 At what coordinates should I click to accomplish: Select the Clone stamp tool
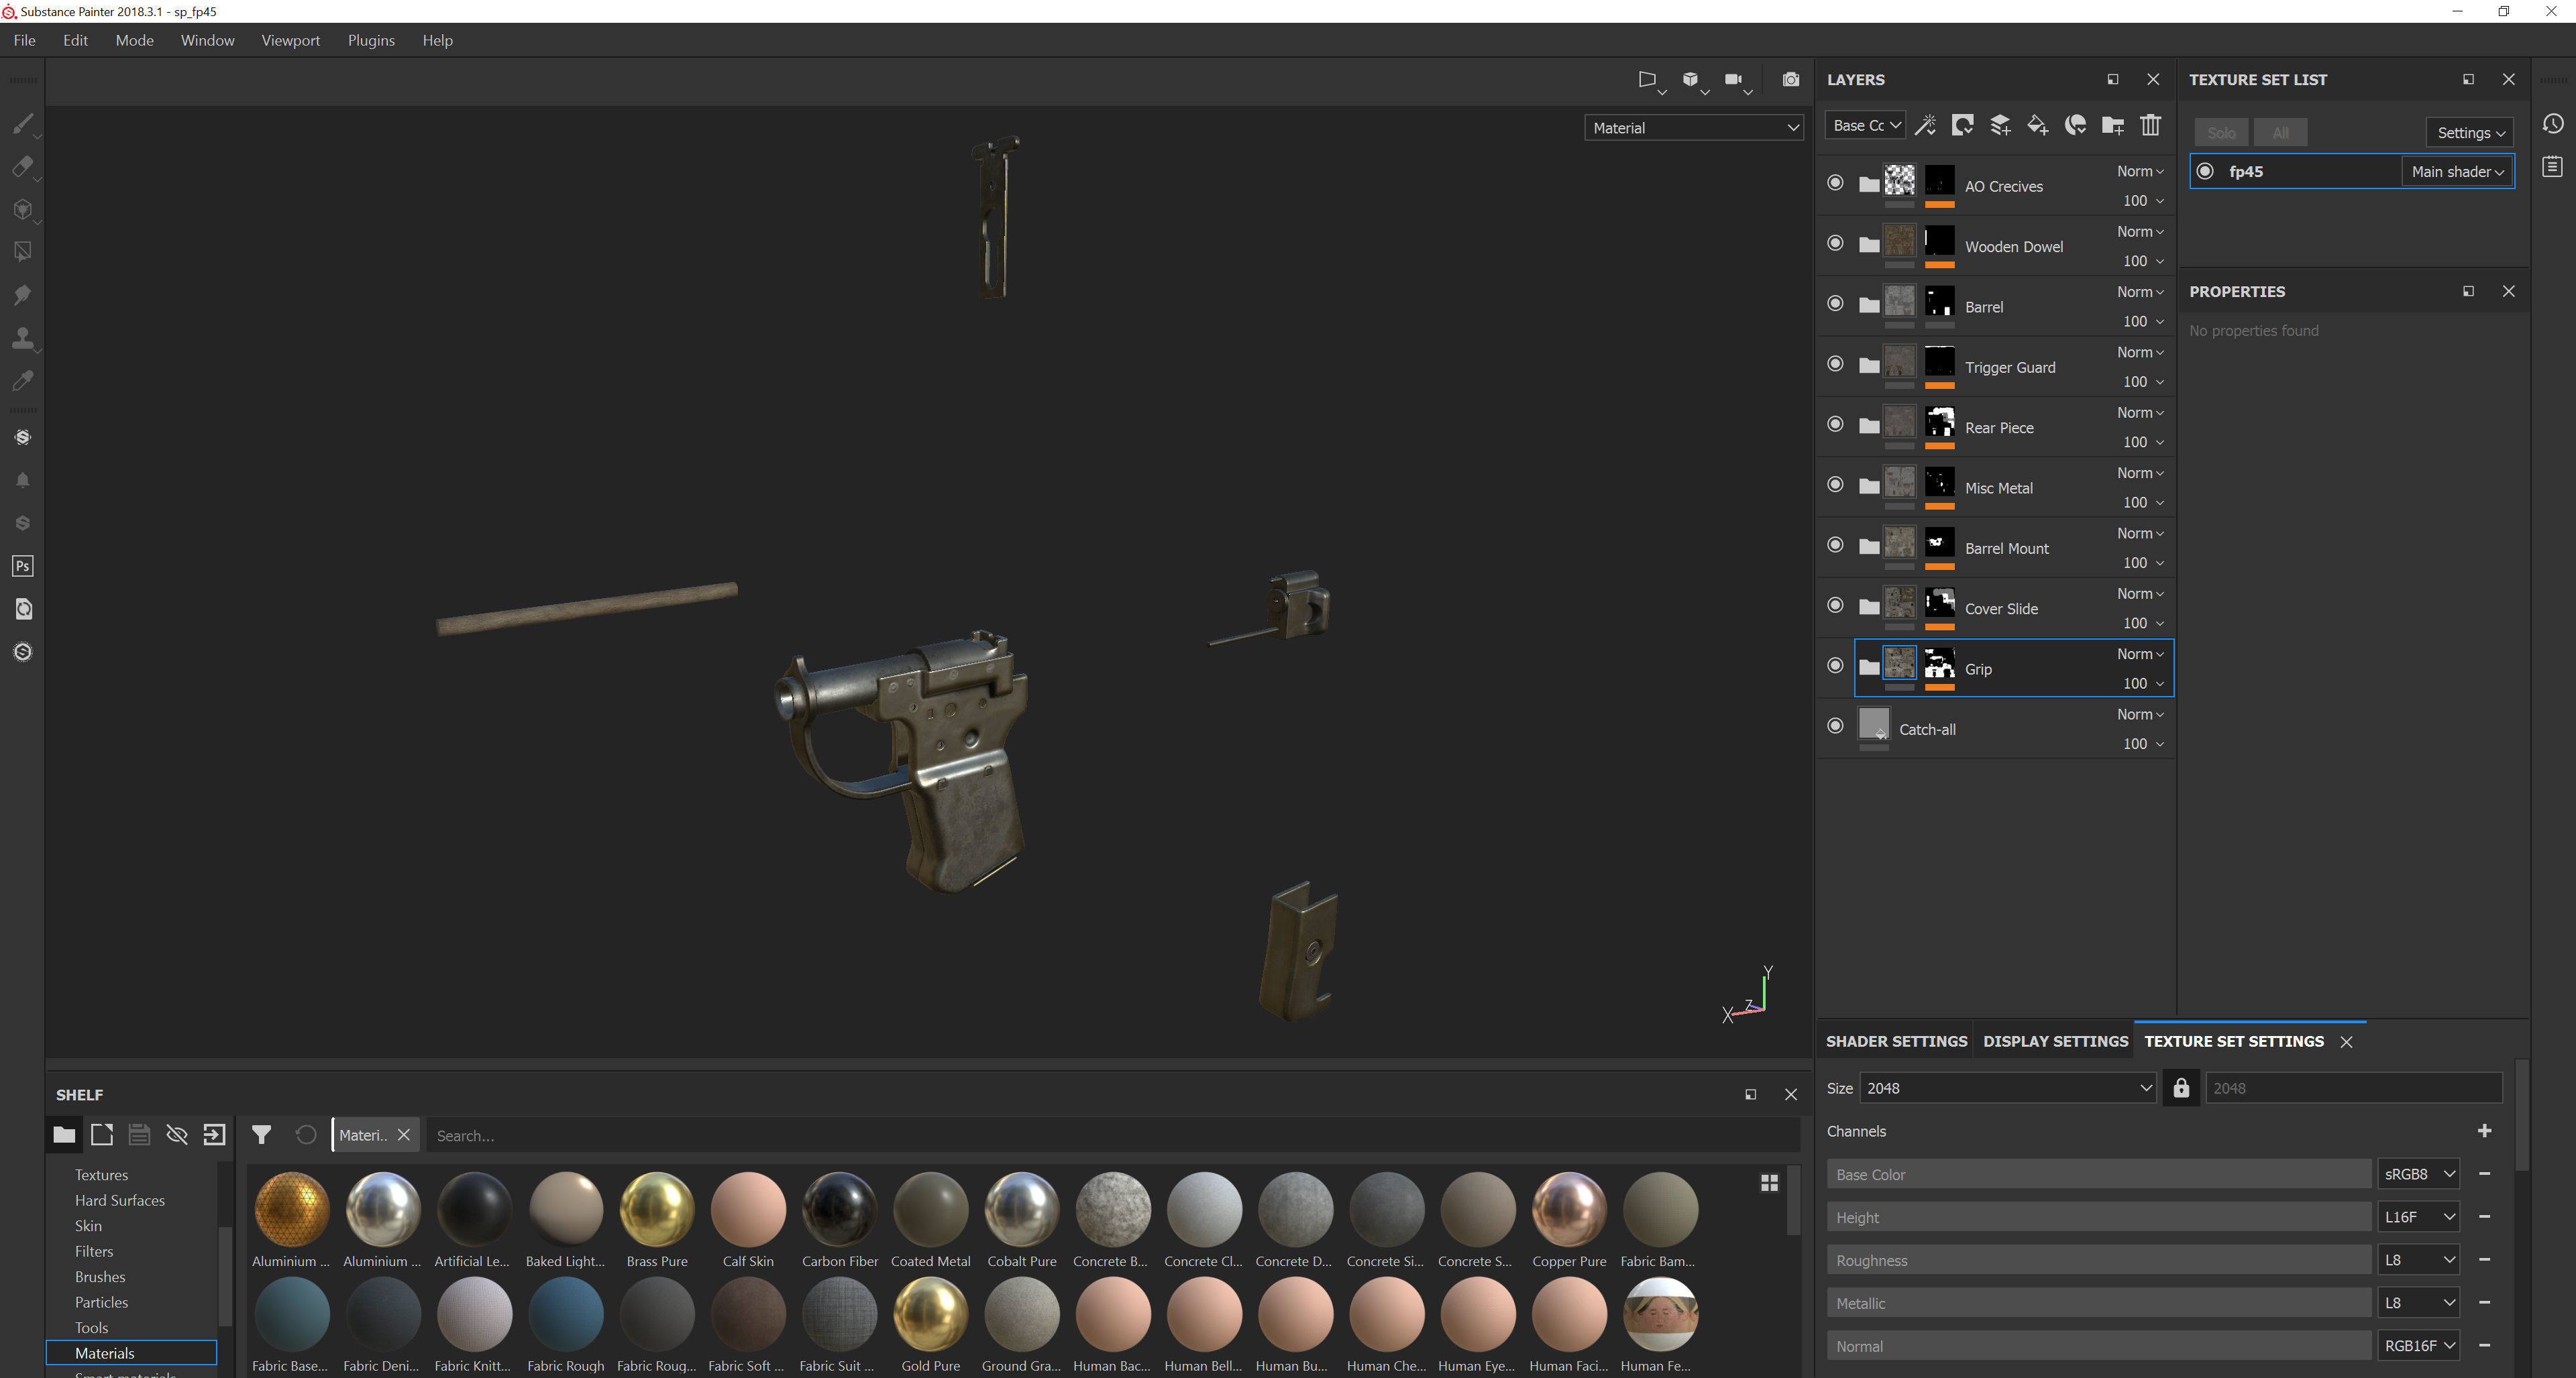click(x=22, y=338)
